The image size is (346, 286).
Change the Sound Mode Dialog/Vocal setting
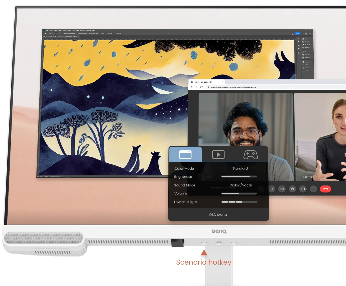click(240, 185)
